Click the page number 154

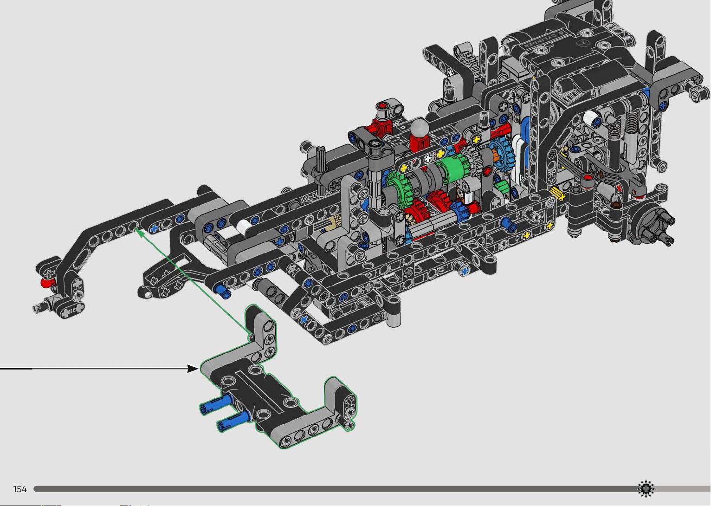[20, 489]
